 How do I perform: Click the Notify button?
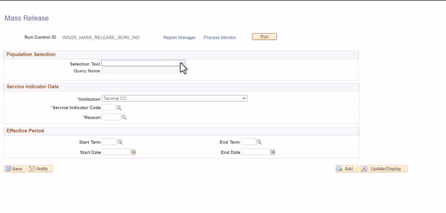(x=40, y=169)
